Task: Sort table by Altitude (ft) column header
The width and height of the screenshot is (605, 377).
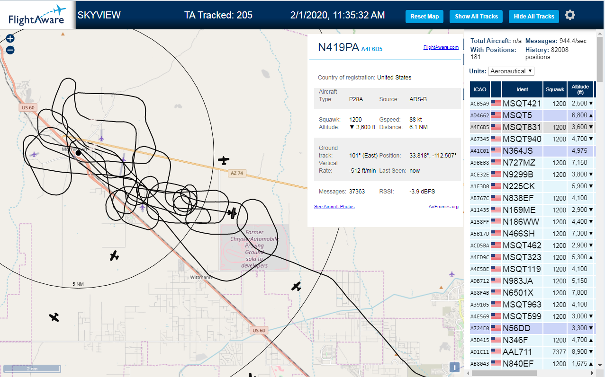Action: (580, 89)
